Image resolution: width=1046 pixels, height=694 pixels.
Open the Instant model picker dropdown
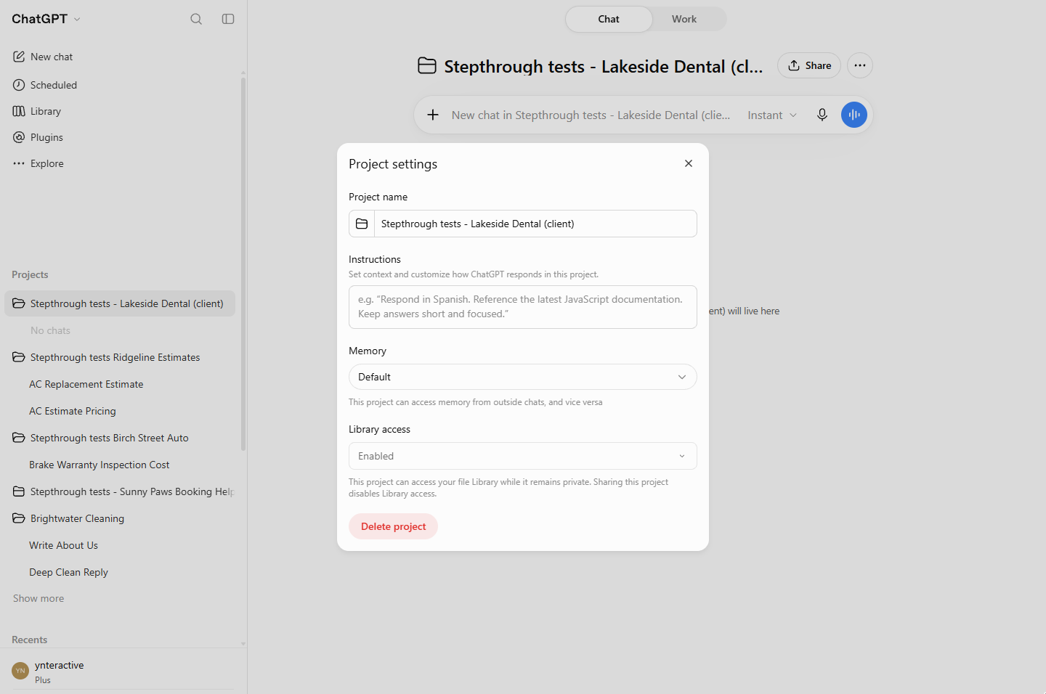pos(772,115)
